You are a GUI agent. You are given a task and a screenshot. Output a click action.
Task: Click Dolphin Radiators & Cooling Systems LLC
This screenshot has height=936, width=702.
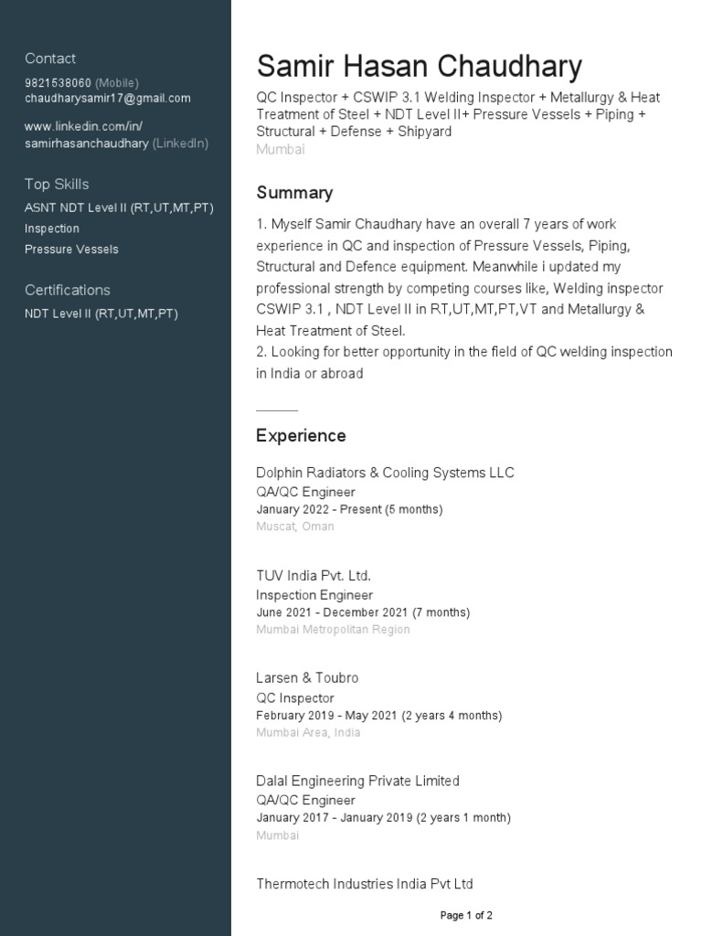point(385,473)
